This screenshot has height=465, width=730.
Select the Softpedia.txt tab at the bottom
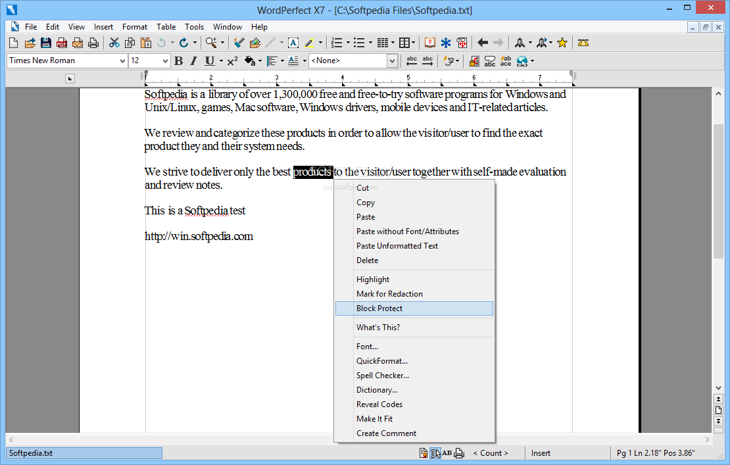[x=84, y=453]
